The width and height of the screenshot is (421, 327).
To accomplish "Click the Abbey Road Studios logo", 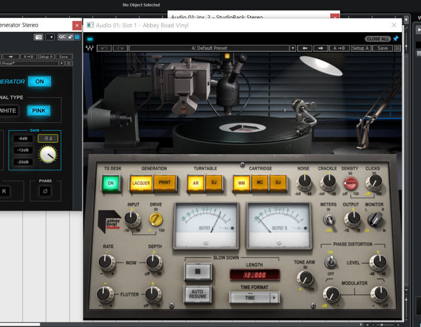I will click(109, 222).
